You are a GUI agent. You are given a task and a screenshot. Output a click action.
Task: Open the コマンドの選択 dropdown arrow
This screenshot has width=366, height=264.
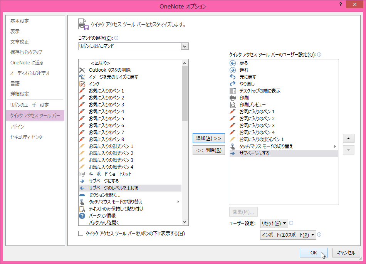pyautogui.click(x=185, y=46)
